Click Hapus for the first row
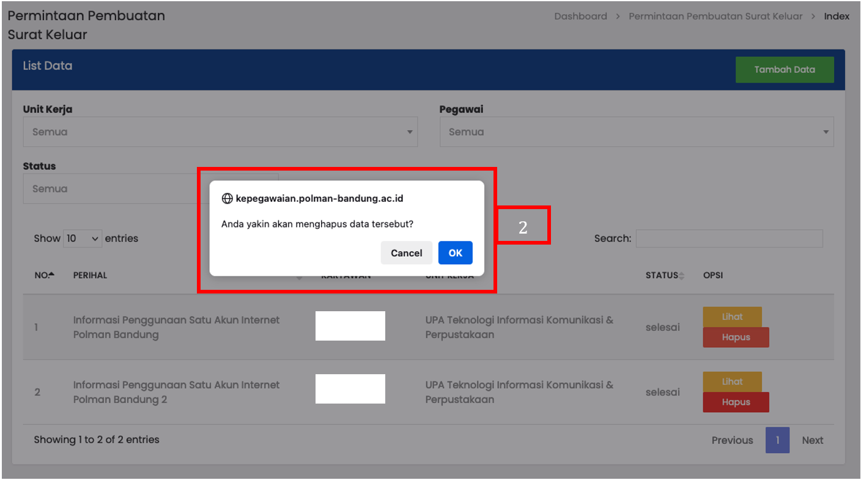Image resolution: width=861 pixels, height=480 pixels. click(x=736, y=338)
